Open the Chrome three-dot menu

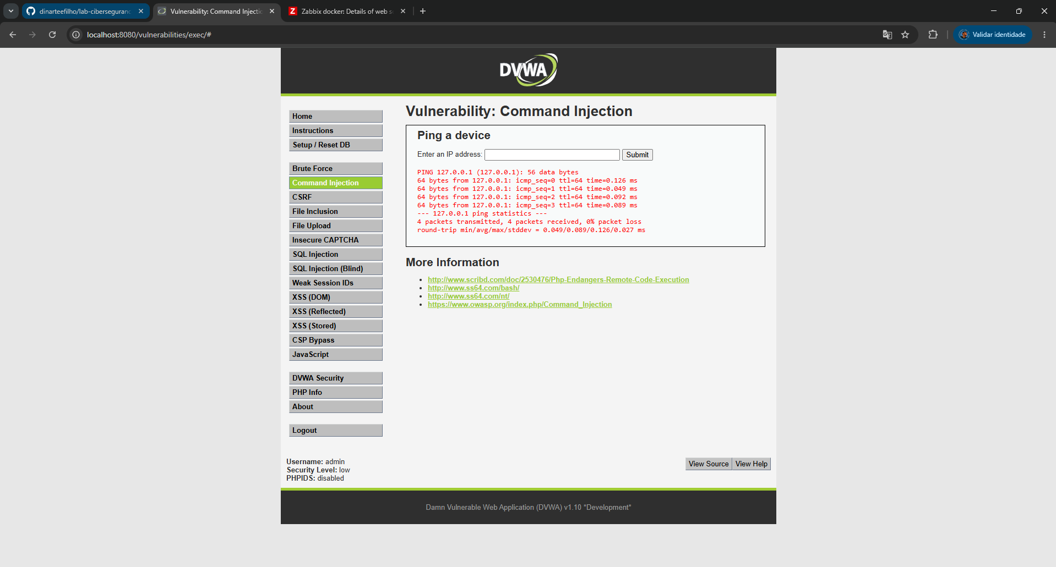point(1044,35)
